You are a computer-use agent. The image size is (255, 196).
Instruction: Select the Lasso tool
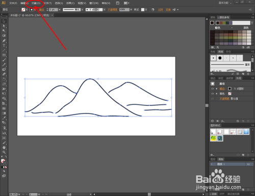coord(4,36)
